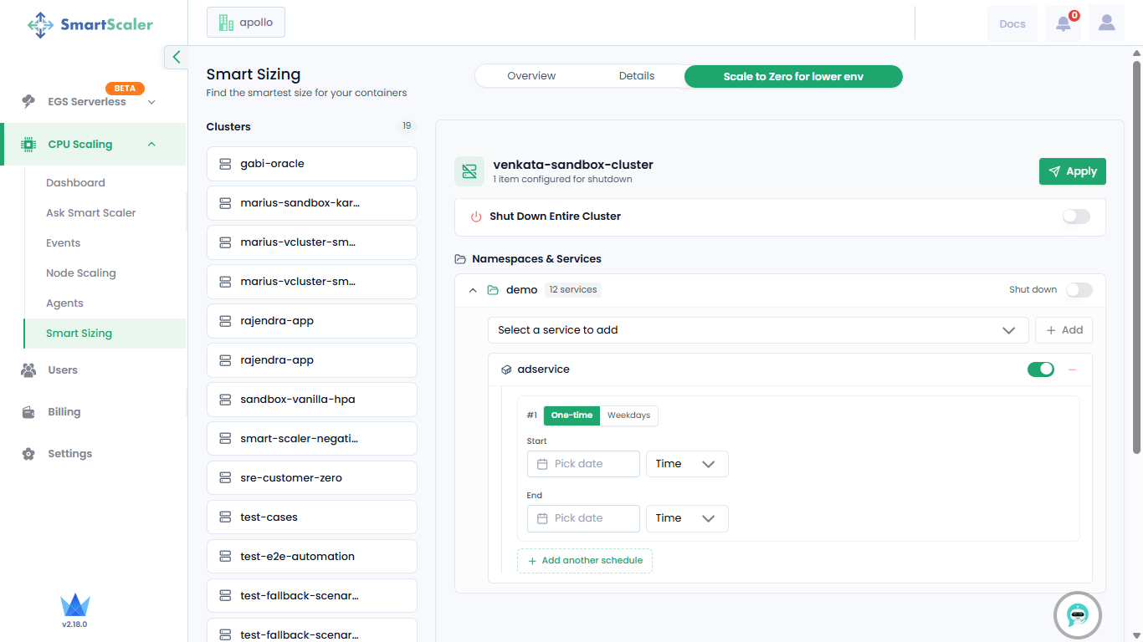Screen dimensions: 1143x642
Task: Open the Start Time dropdown
Action: click(x=687, y=464)
